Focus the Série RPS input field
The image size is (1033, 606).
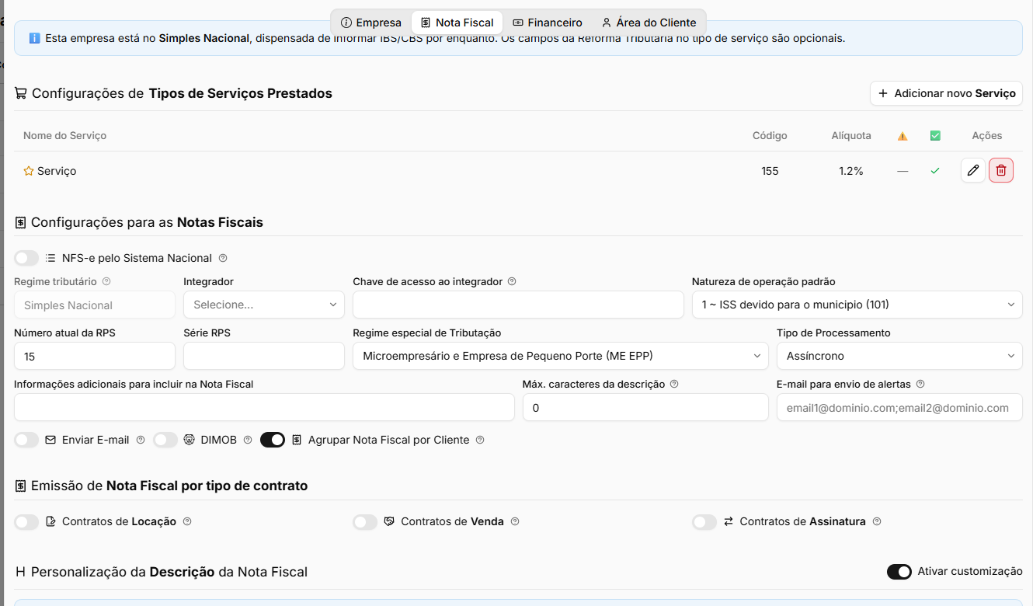[264, 356]
